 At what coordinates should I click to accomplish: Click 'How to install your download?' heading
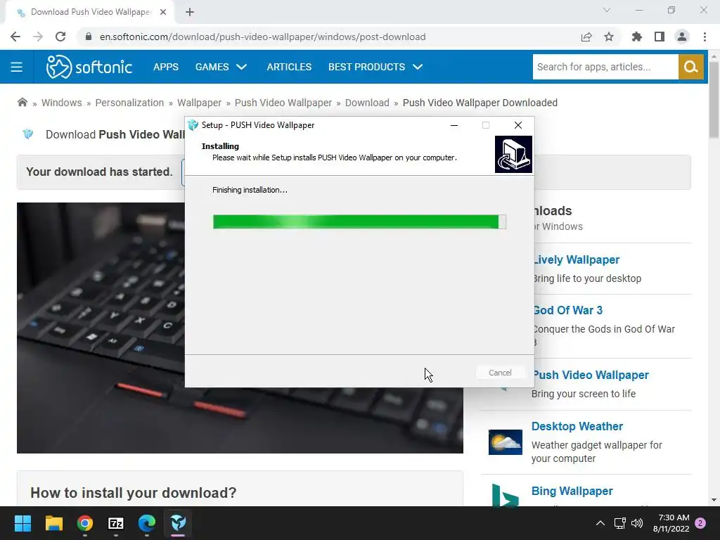click(x=133, y=493)
